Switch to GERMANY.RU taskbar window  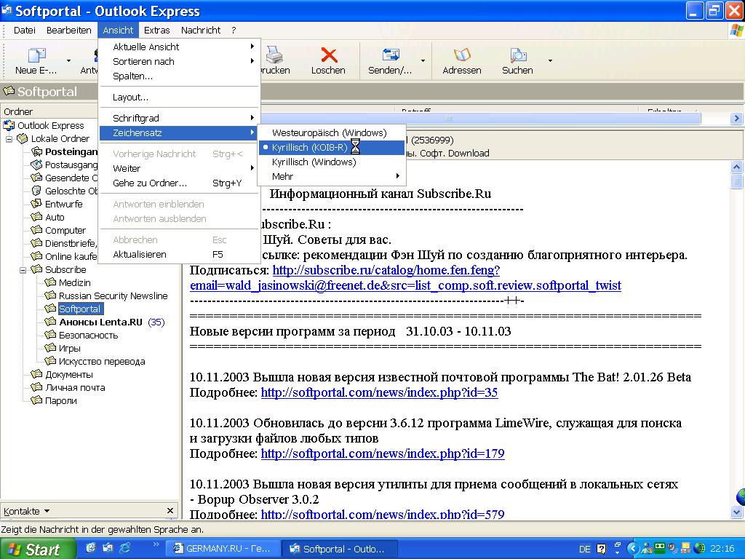tap(223, 549)
